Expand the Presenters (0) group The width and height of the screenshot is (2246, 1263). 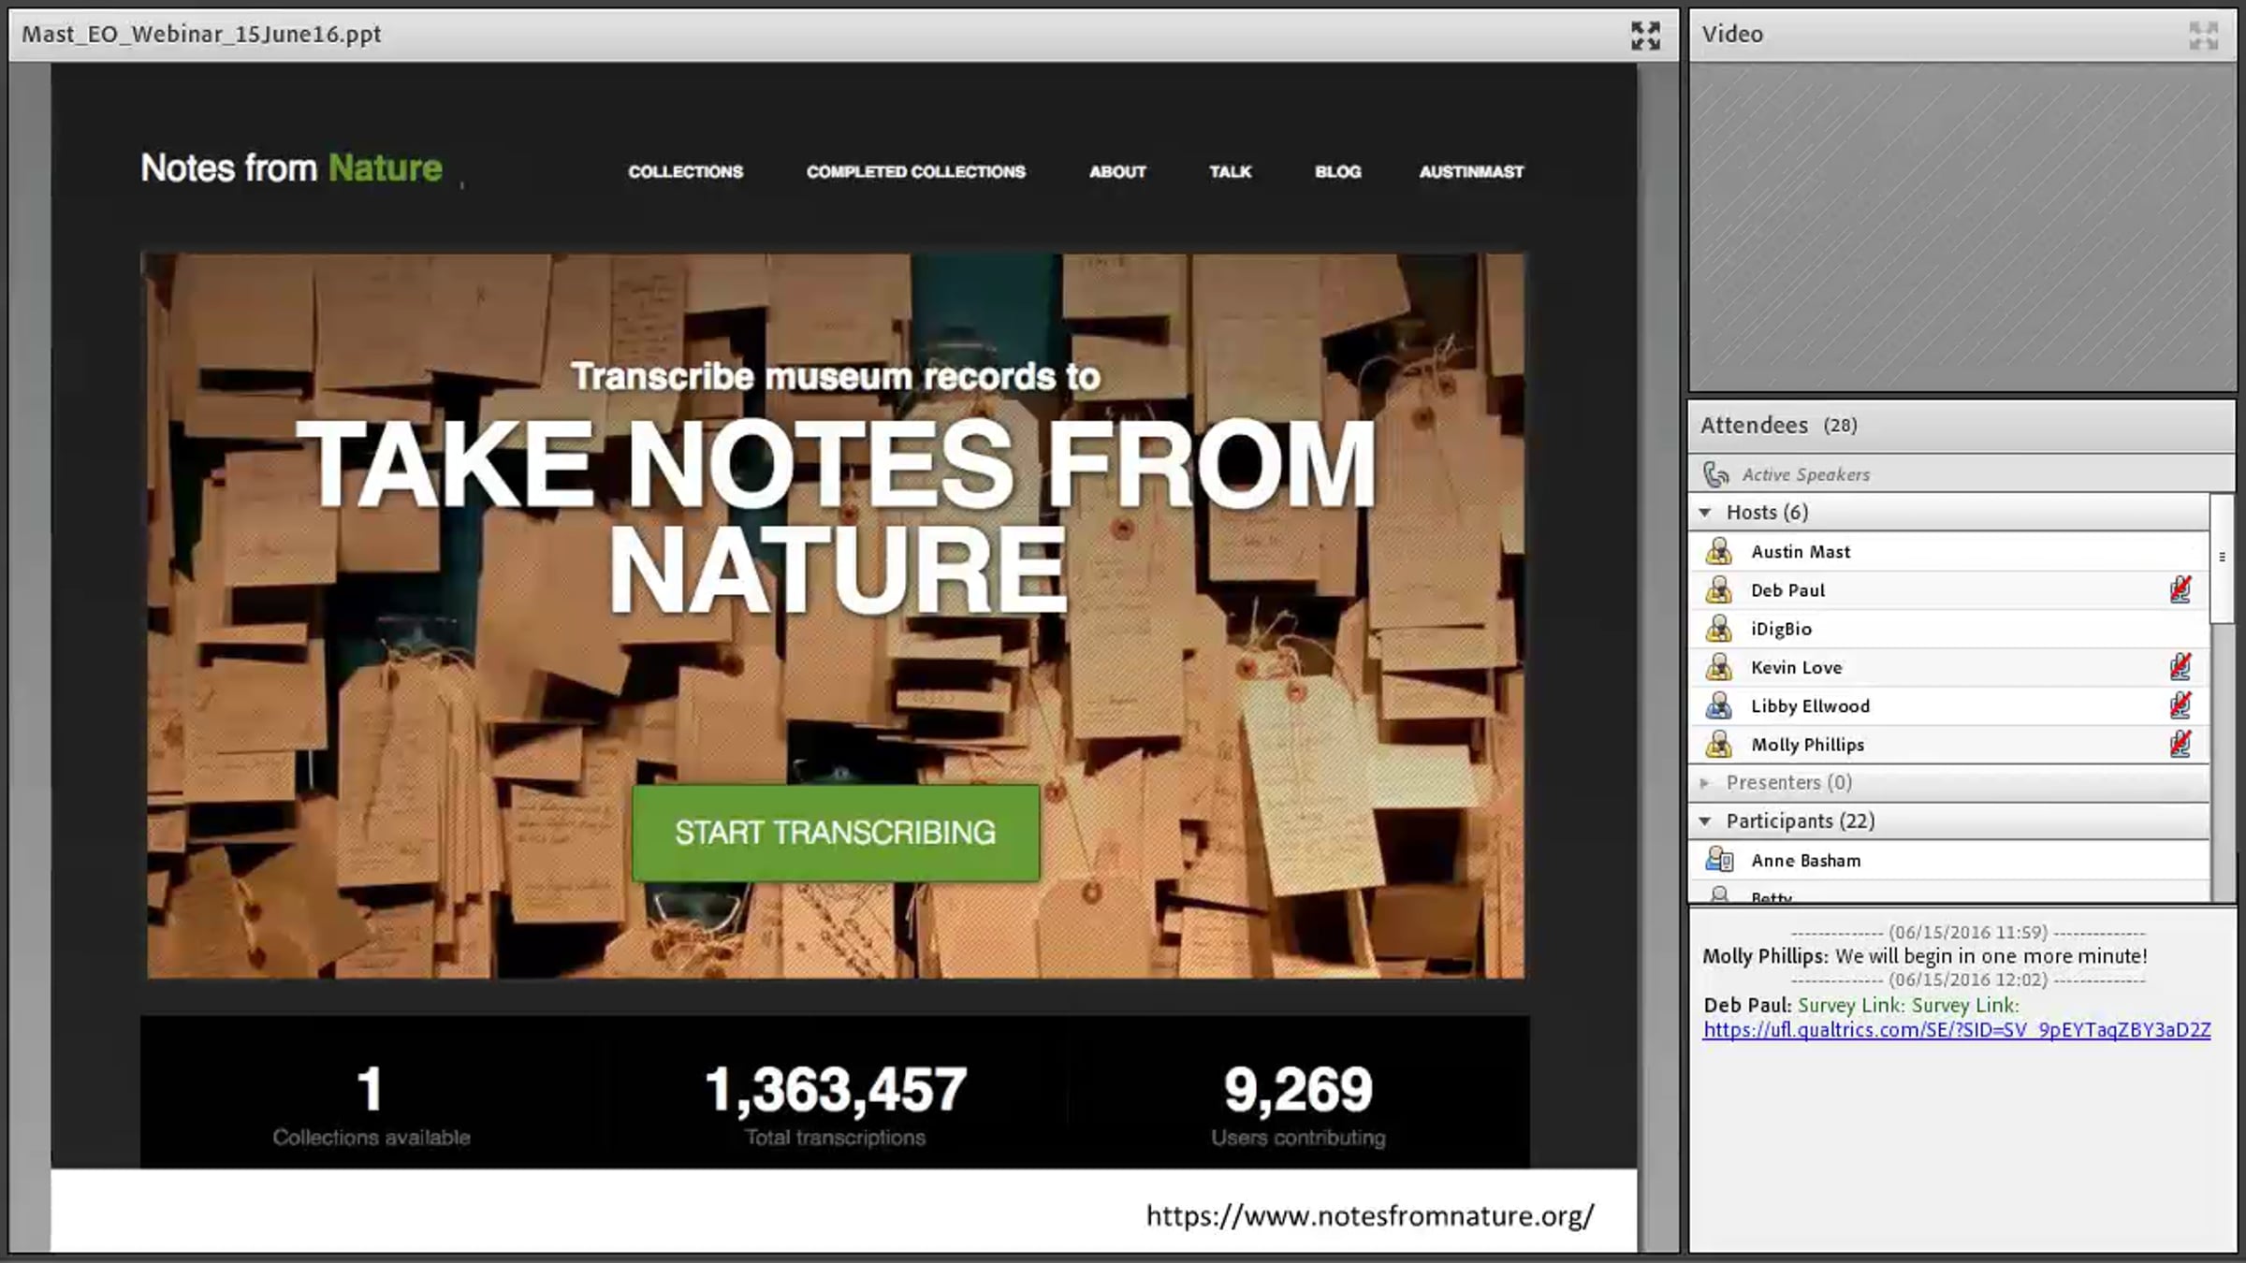[1705, 782]
